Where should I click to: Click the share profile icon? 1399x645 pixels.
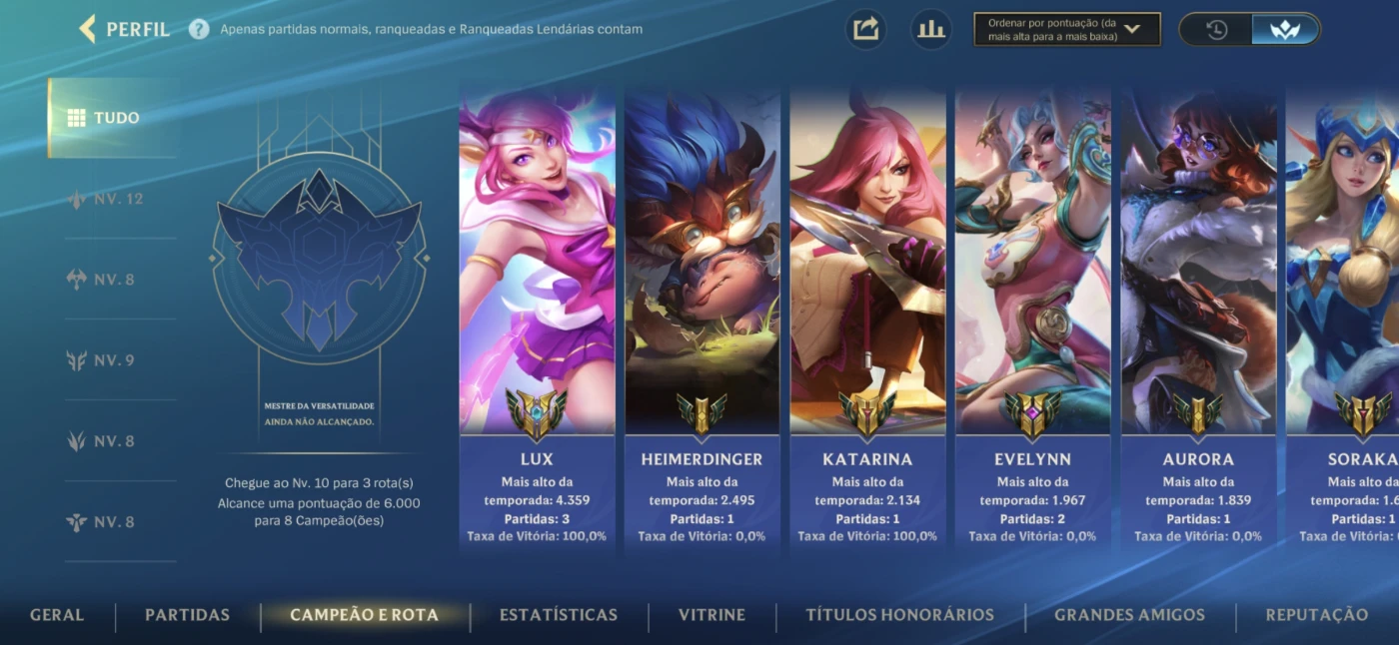click(865, 29)
